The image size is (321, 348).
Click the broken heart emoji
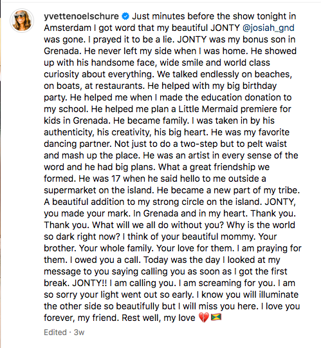click(x=203, y=318)
